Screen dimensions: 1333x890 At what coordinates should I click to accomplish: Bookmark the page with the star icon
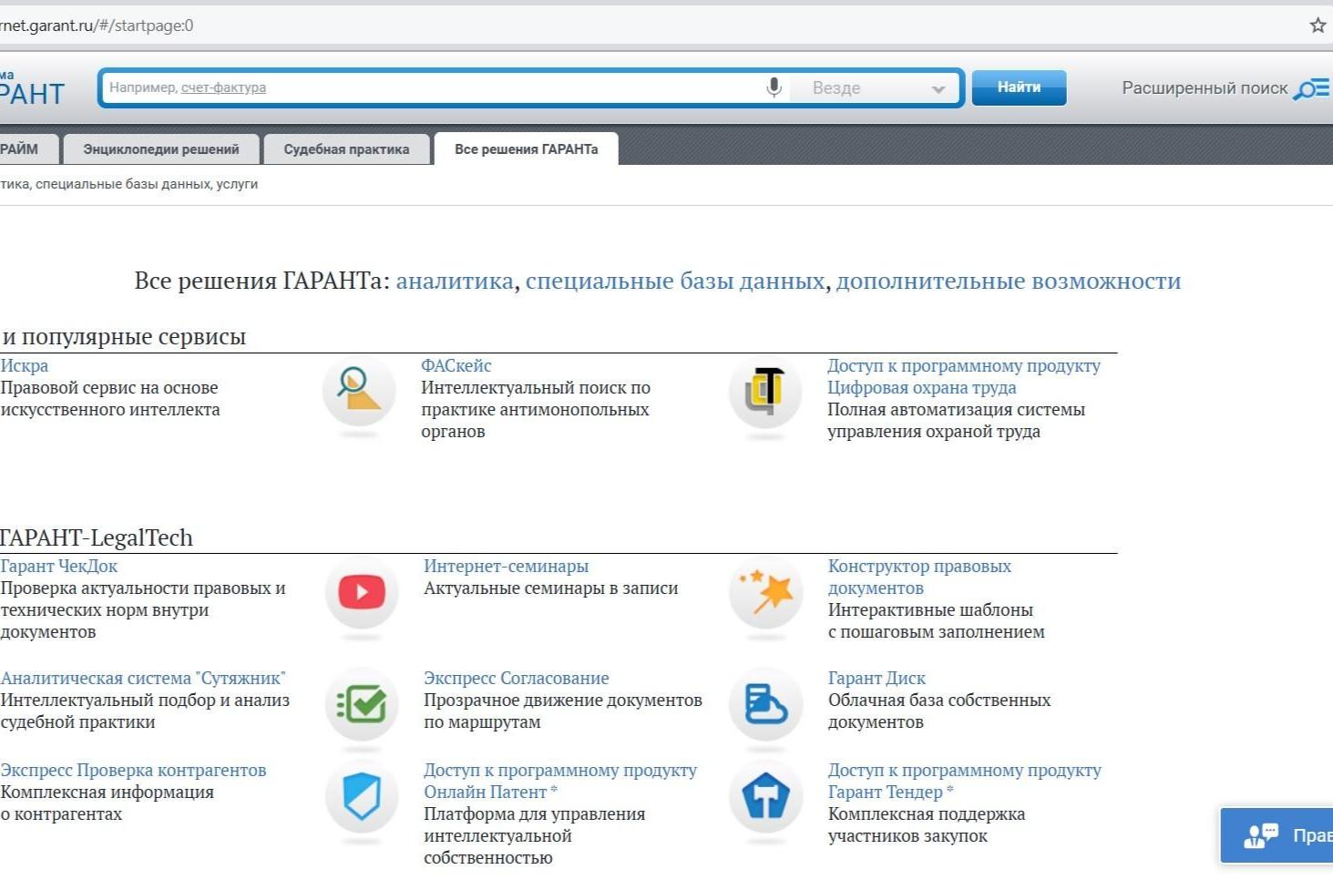[x=1318, y=26]
